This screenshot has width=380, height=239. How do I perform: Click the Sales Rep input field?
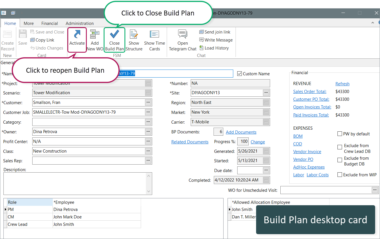[x=89, y=161]
